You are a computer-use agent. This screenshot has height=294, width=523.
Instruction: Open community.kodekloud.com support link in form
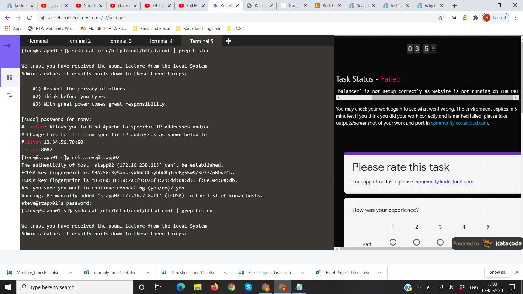pyautogui.click(x=443, y=182)
